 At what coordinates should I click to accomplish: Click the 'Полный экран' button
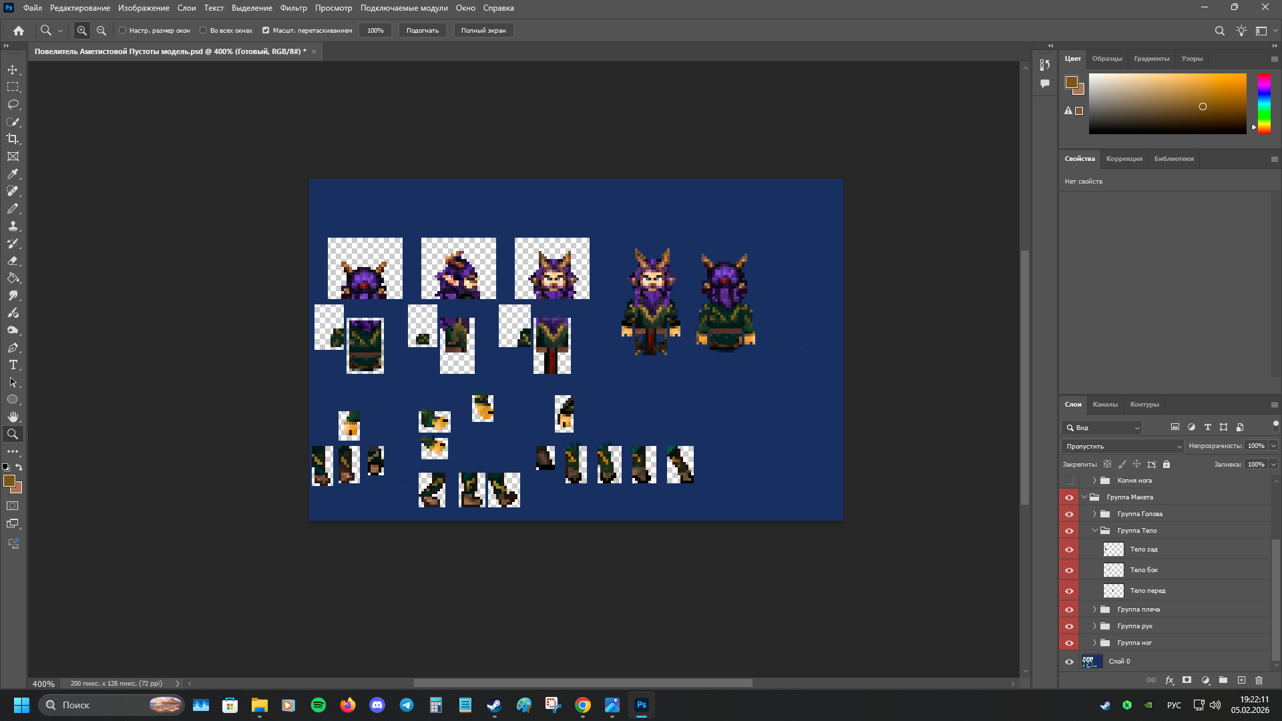click(x=483, y=31)
